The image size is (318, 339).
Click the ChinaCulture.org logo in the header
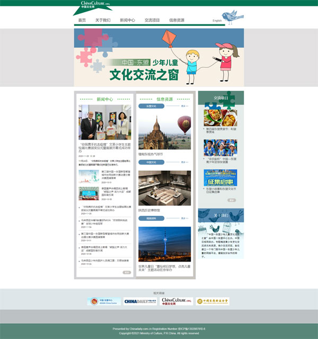[95, 6]
